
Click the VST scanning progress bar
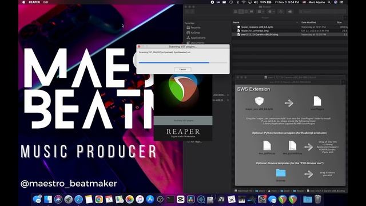tap(183, 62)
